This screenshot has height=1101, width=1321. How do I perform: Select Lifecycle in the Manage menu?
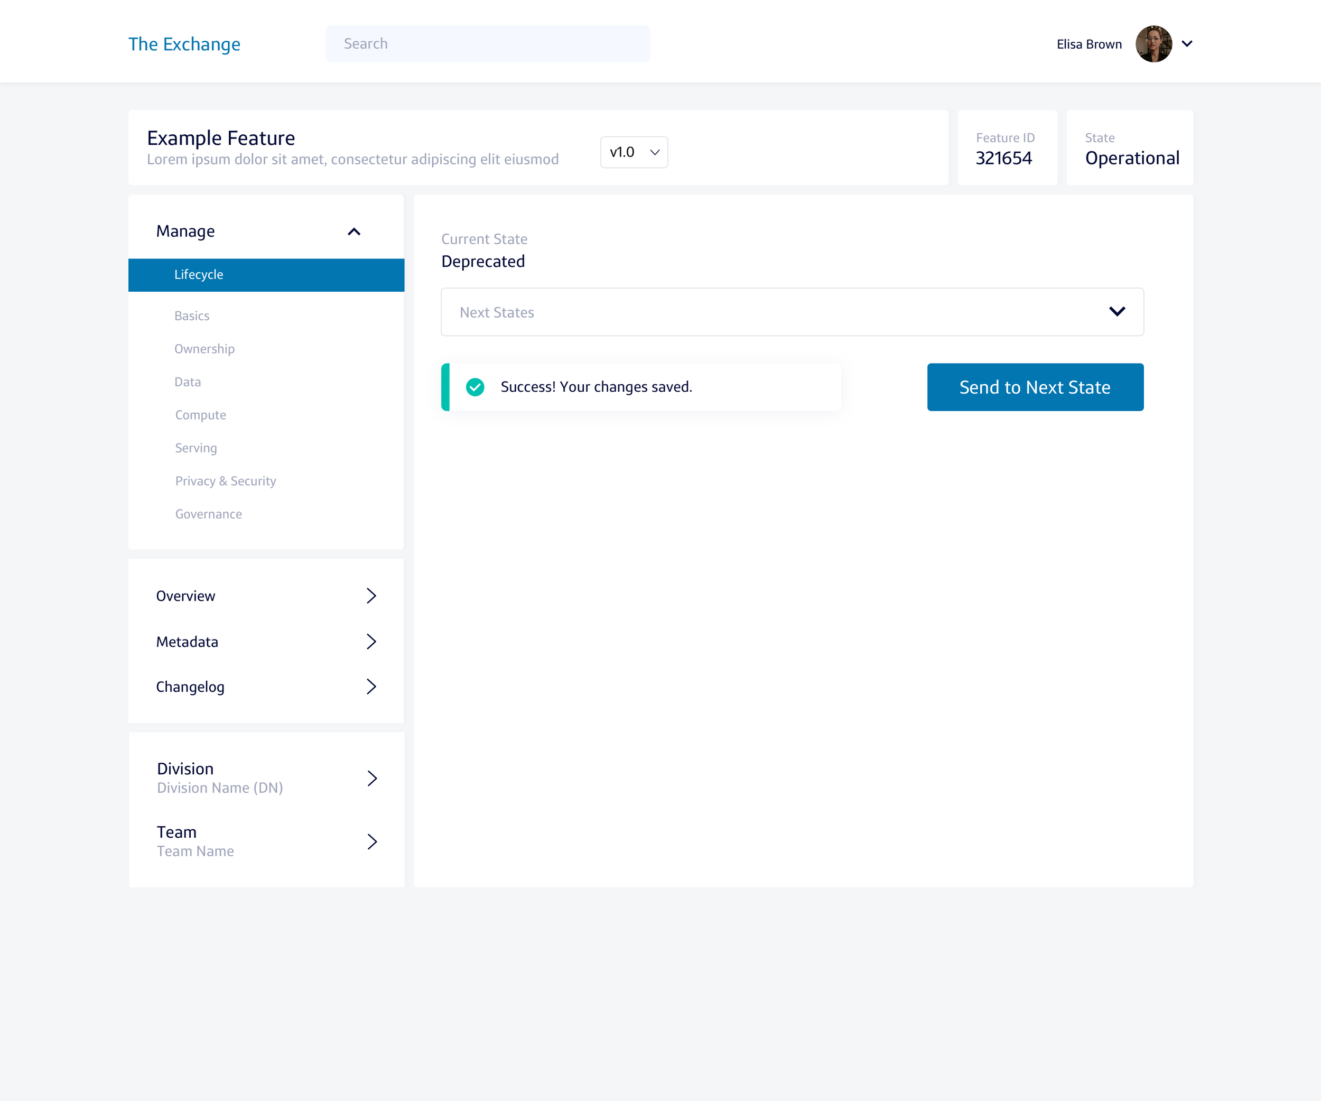click(199, 275)
